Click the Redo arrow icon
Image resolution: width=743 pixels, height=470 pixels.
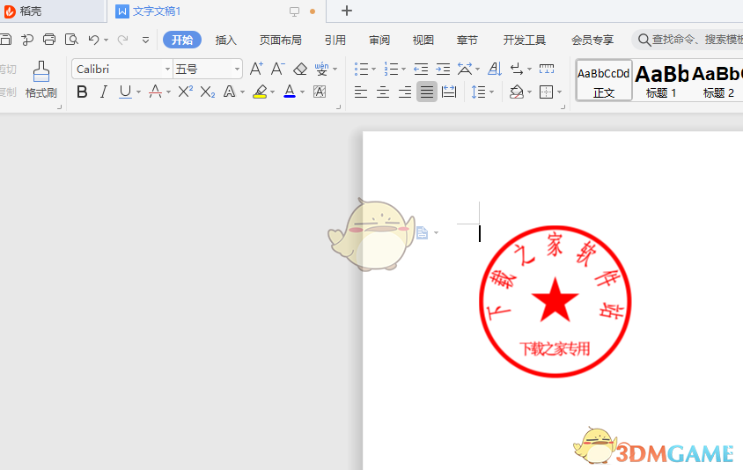(122, 40)
